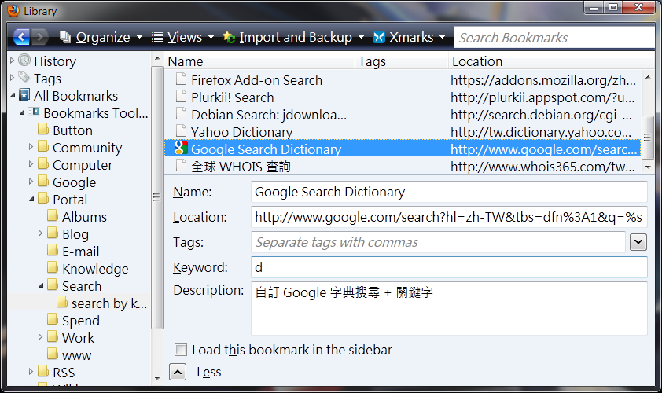Collapse the All Bookmarks node
Screen dimensions: 662x393
(13, 96)
